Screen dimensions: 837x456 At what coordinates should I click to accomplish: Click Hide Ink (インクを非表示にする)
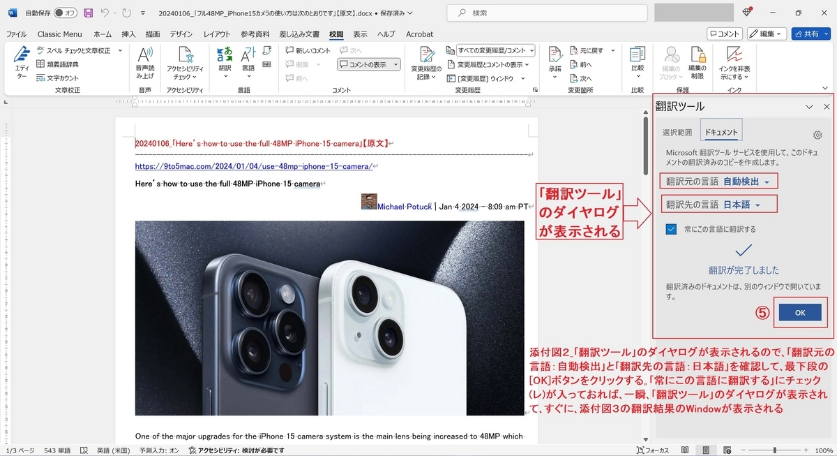click(x=735, y=64)
